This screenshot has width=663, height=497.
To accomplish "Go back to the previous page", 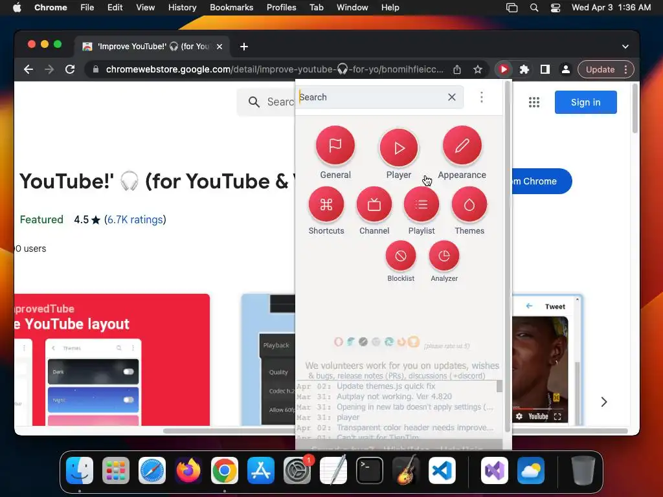I will (28, 69).
